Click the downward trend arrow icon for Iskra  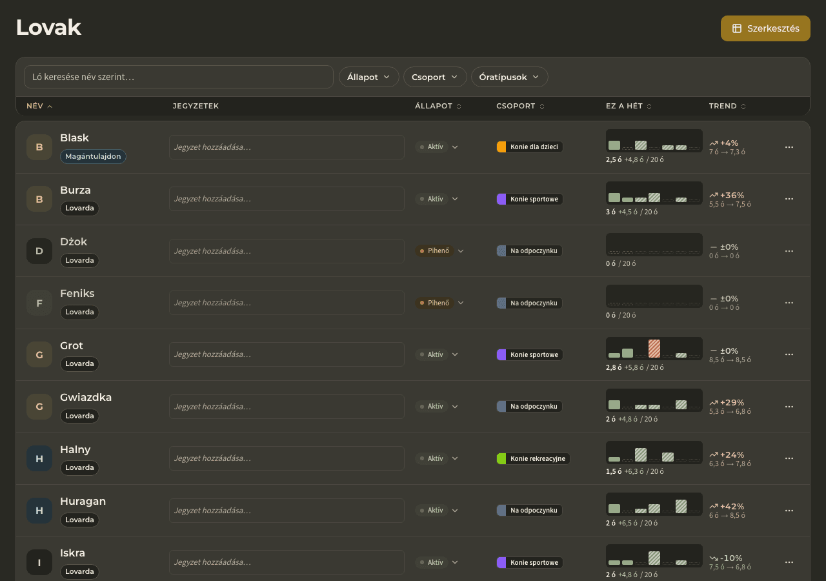coord(714,558)
